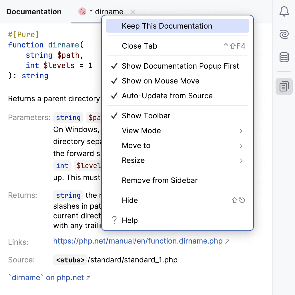Viewport: 295px width, 295px height.
Task: Open the Database tool window icon
Action: tap(284, 57)
